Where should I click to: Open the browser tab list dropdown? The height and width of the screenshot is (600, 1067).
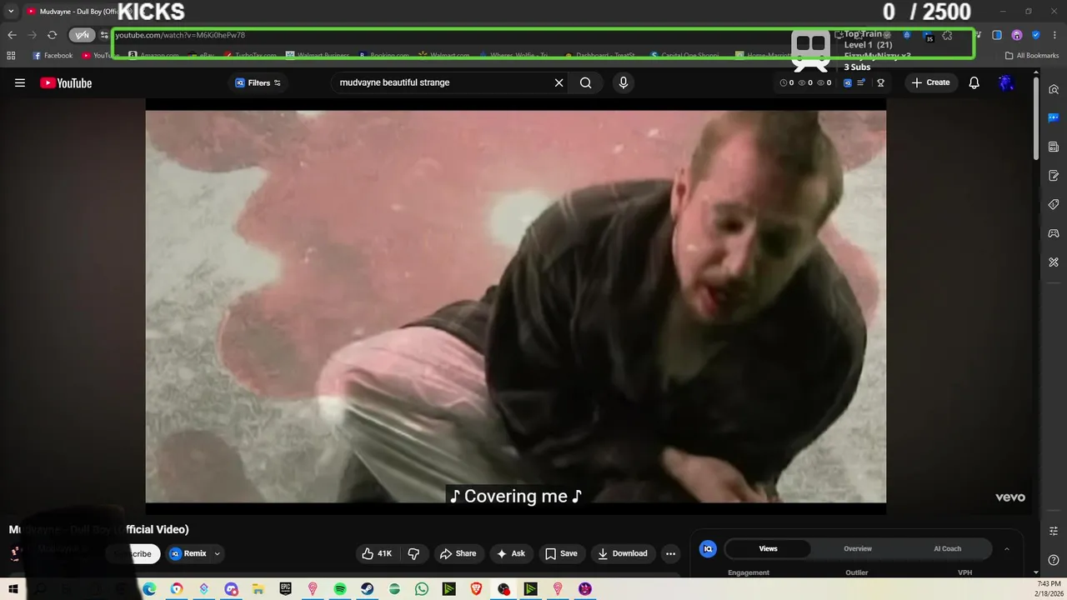[x=11, y=11]
